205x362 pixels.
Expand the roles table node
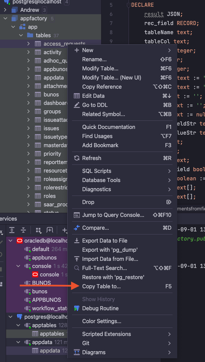pos(28,196)
